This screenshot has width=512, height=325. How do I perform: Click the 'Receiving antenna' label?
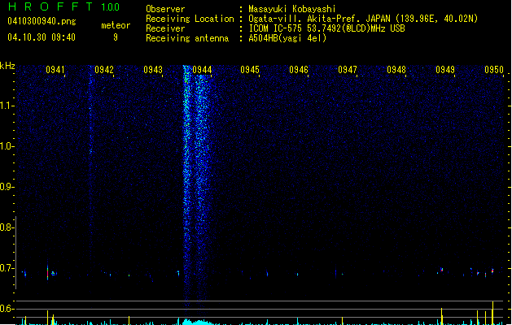click(x=187, y=38)
